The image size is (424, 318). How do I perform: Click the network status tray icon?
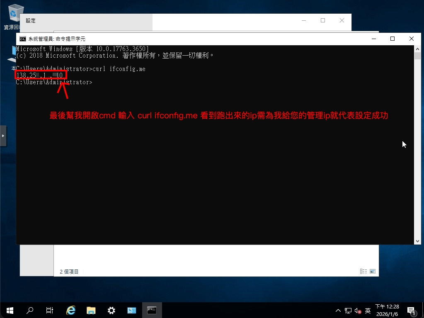point(348,311)
